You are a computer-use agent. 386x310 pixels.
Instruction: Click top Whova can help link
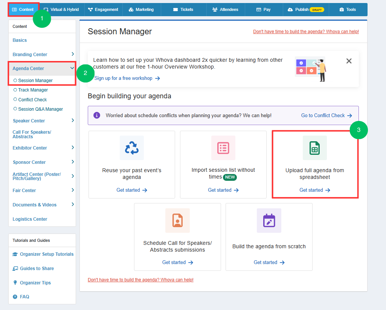306,32
